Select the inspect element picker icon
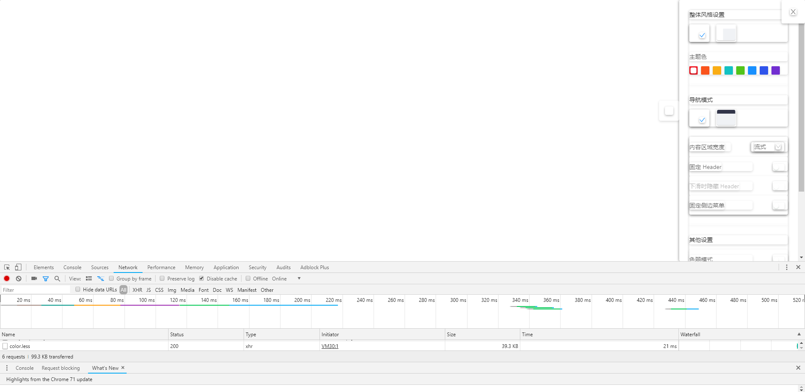 pyautogui.click(x=7, y=267)
